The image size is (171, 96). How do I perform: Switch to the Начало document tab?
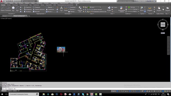tap(5, 16)
